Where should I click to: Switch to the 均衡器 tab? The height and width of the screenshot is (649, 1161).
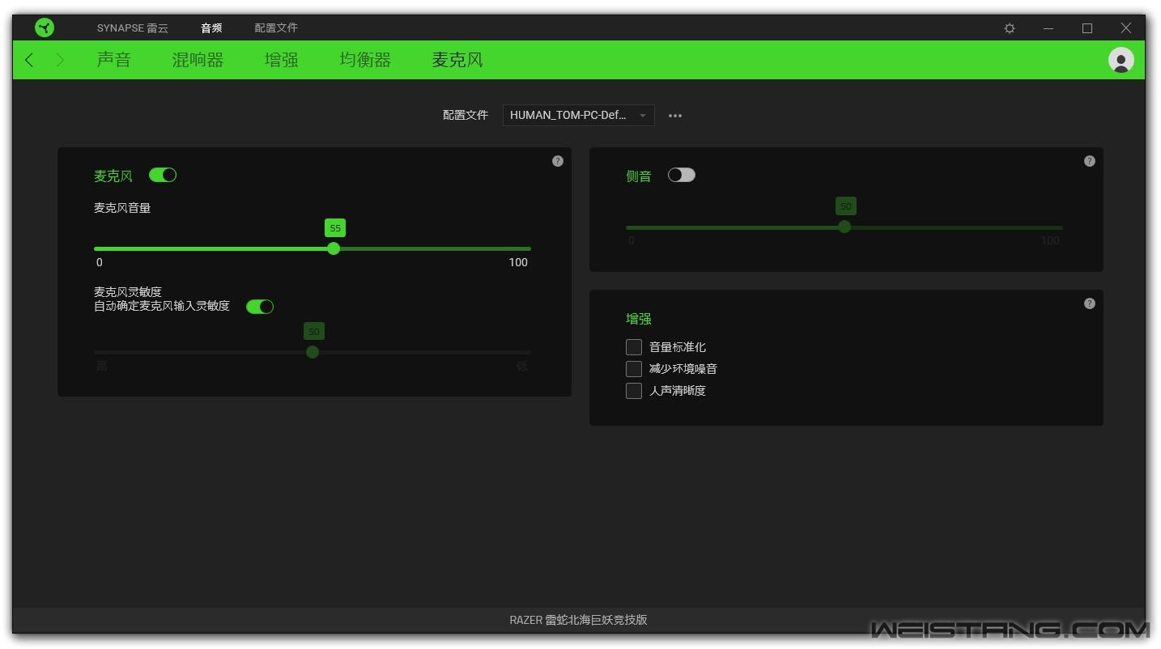(365, 60)
